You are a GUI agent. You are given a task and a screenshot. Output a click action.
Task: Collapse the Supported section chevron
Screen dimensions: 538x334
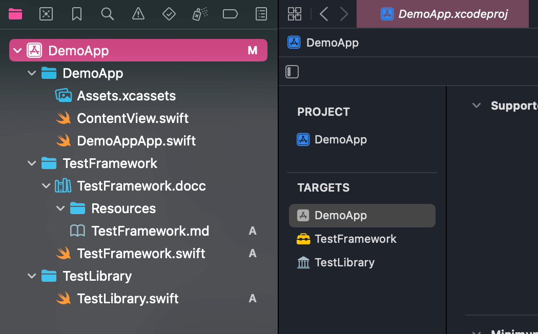(x=476, y=106)
